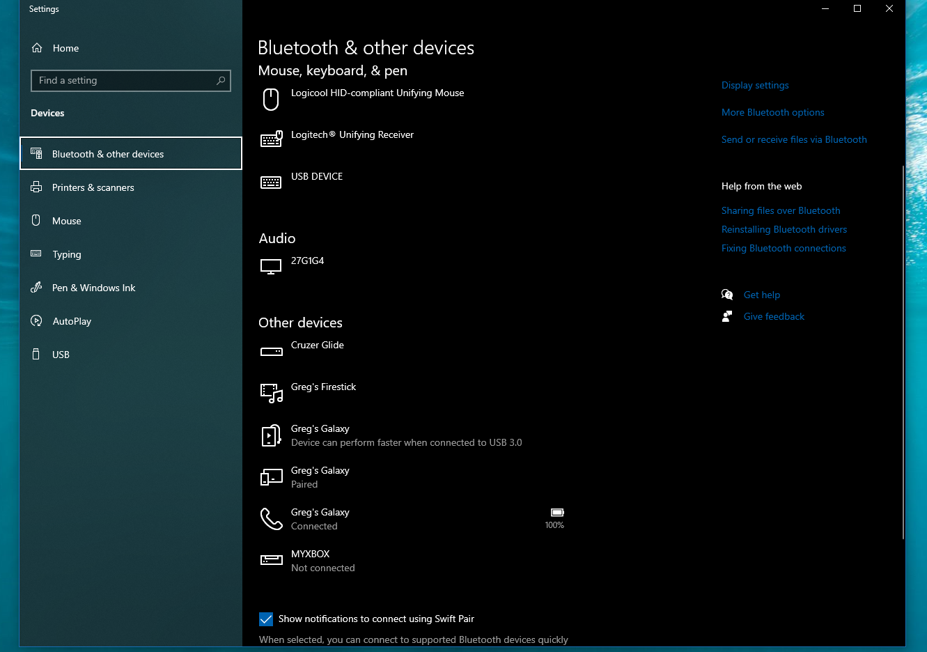Open the USB settings page

tap(131, 355)
